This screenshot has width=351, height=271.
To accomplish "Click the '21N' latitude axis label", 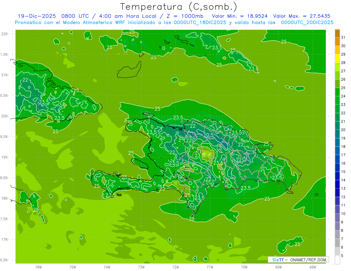I will [x=4, y=75].
